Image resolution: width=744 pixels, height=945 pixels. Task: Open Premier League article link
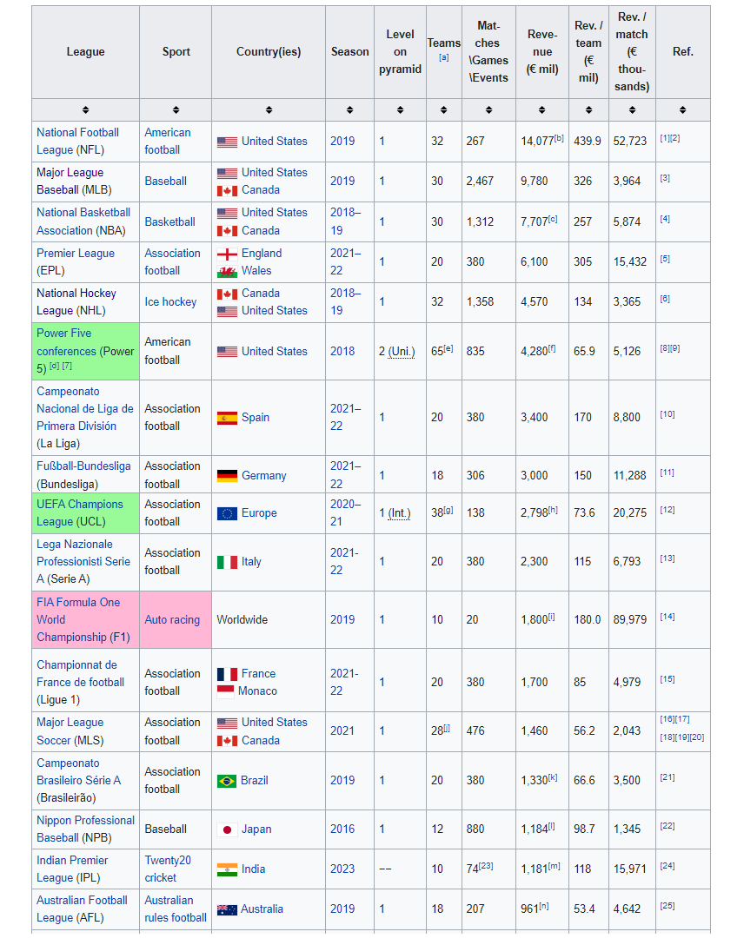click(x=76, y=253)
